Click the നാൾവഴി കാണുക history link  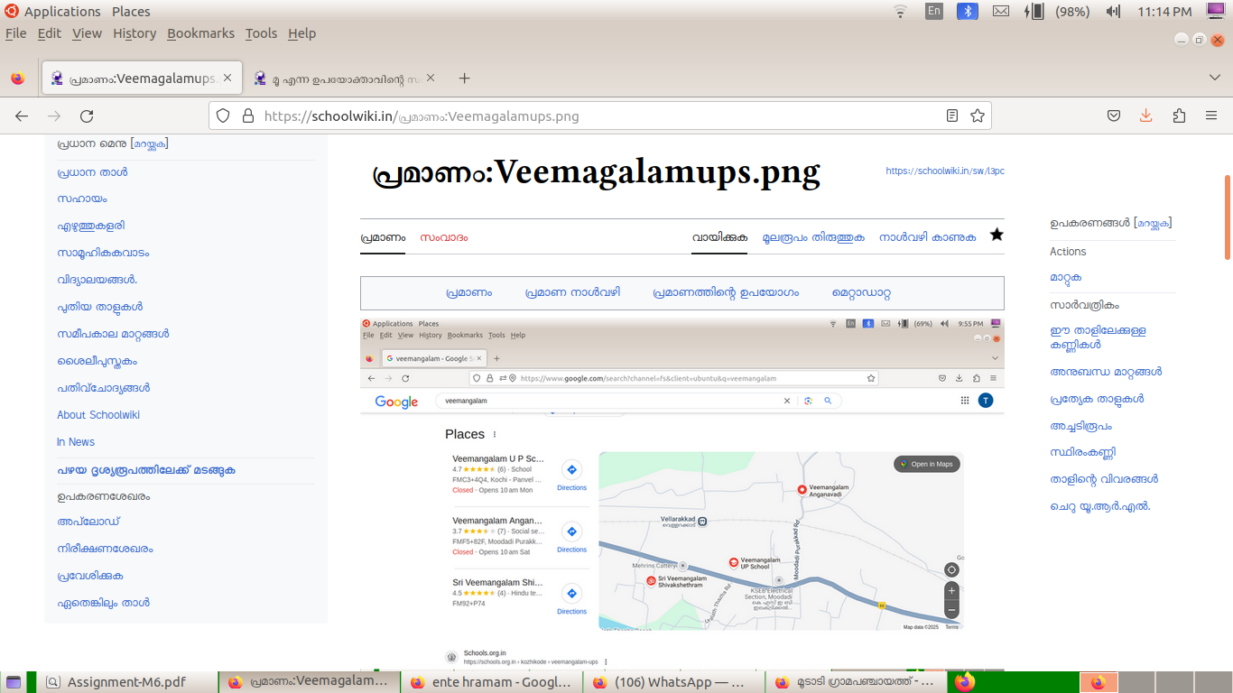click(x=927, y=238)
